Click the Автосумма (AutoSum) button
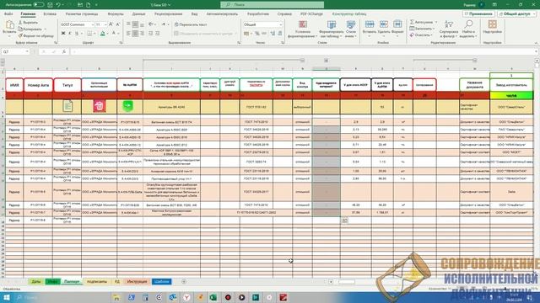 [422, 22]
